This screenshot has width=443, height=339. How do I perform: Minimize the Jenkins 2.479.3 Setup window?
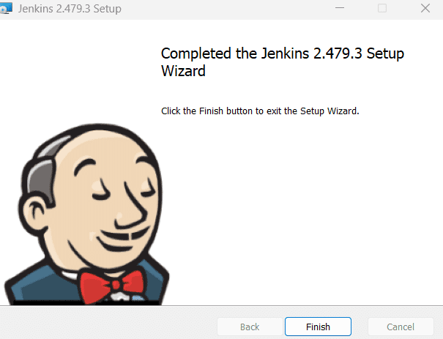pyautogui.click(x=340, y=8)
